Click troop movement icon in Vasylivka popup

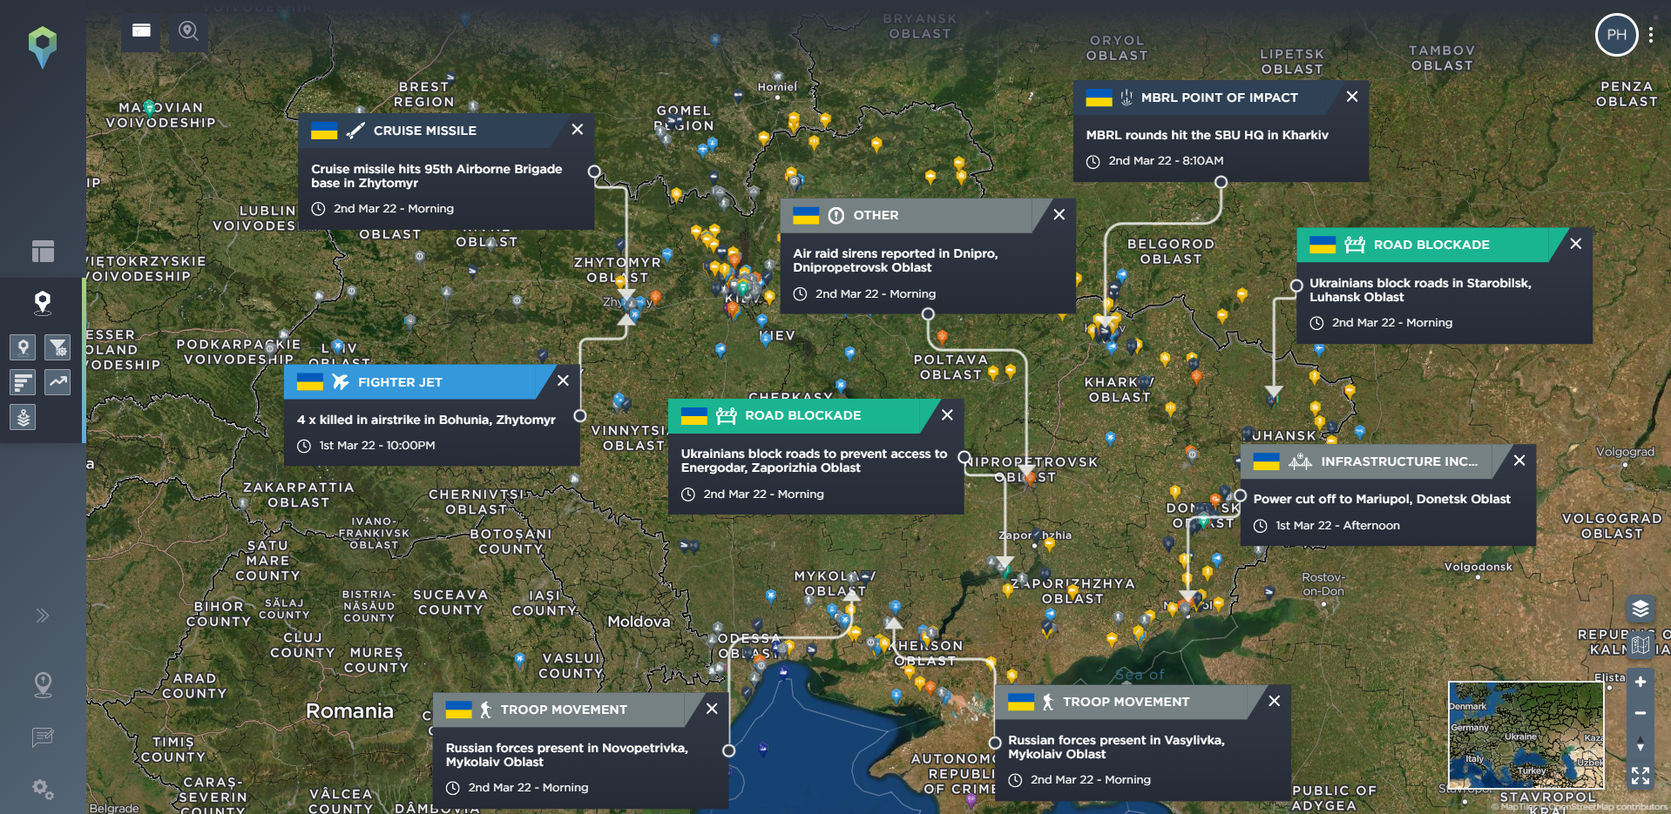(1047, 702)
